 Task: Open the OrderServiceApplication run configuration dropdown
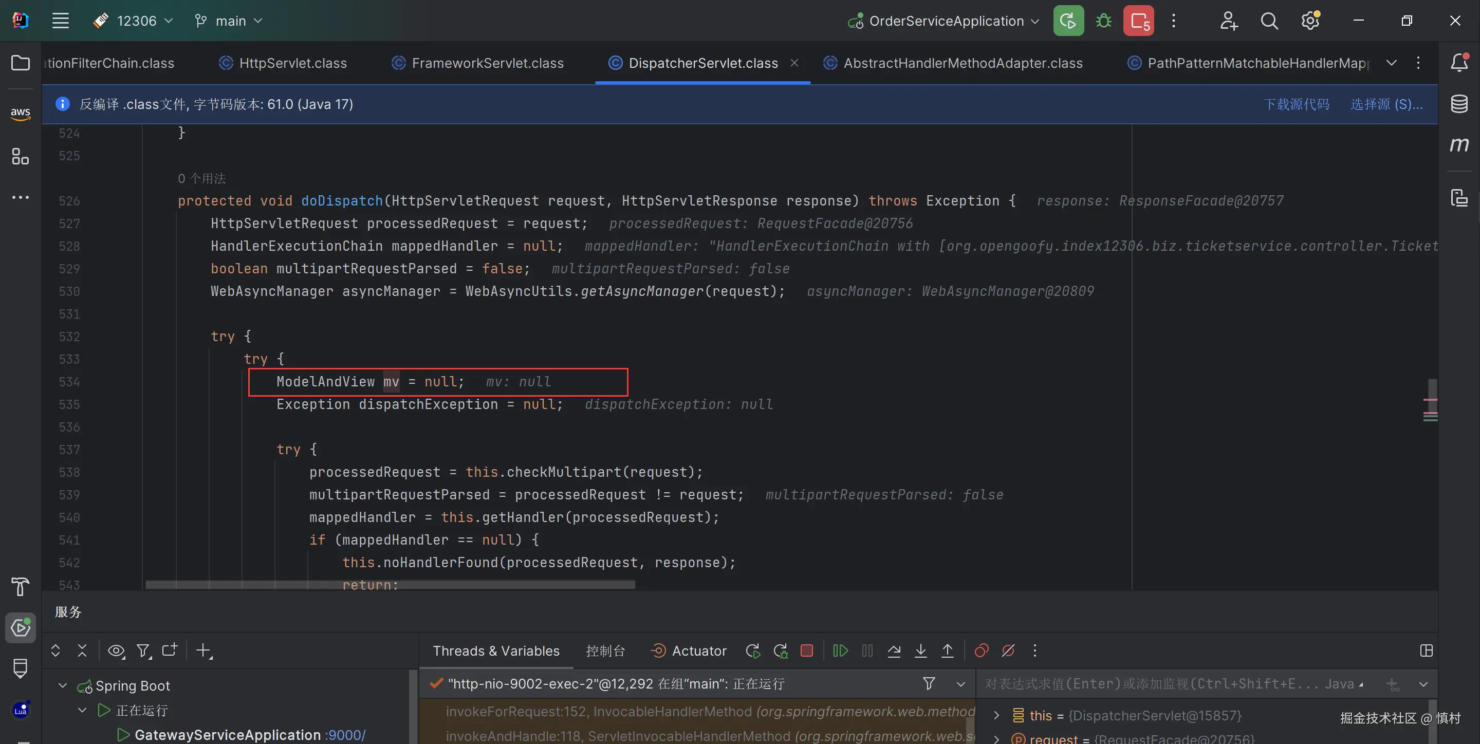(946, 21)
